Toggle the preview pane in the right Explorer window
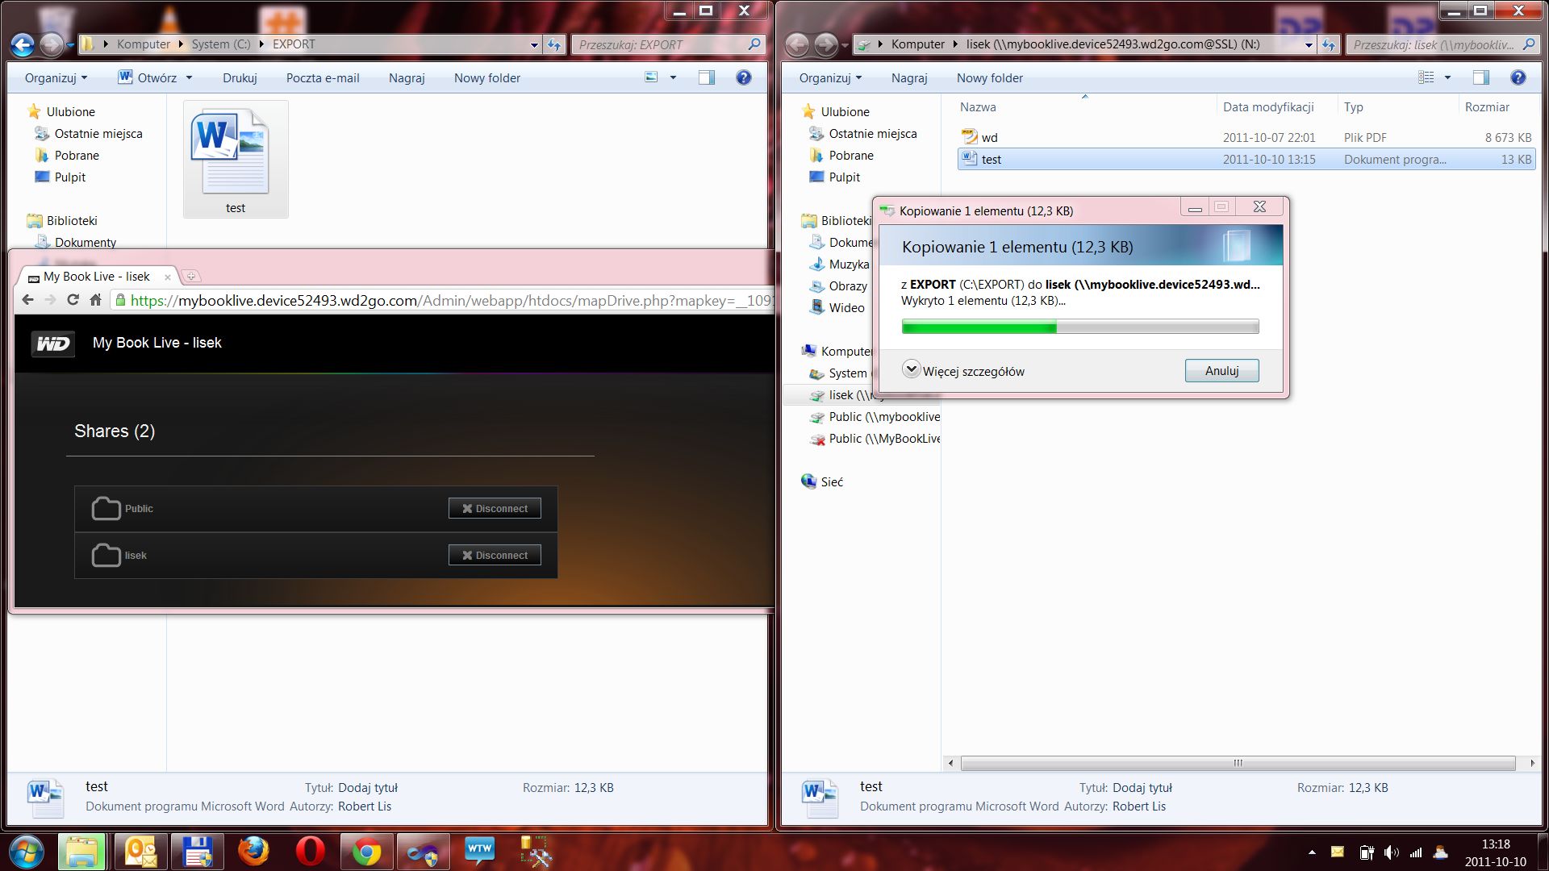 (1480, 77)
